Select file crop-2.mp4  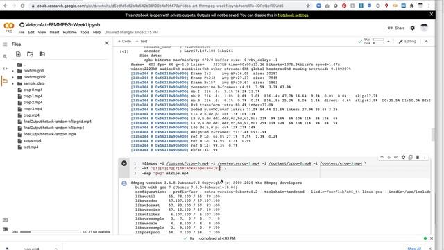[x=33, y=102]
